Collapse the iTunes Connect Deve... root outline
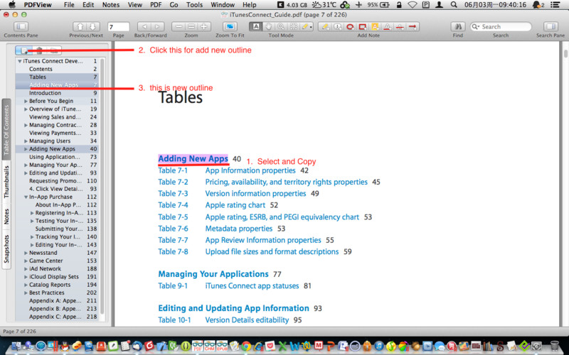The image size is (569, 355). pyautogui.click(x=20, y=61)
